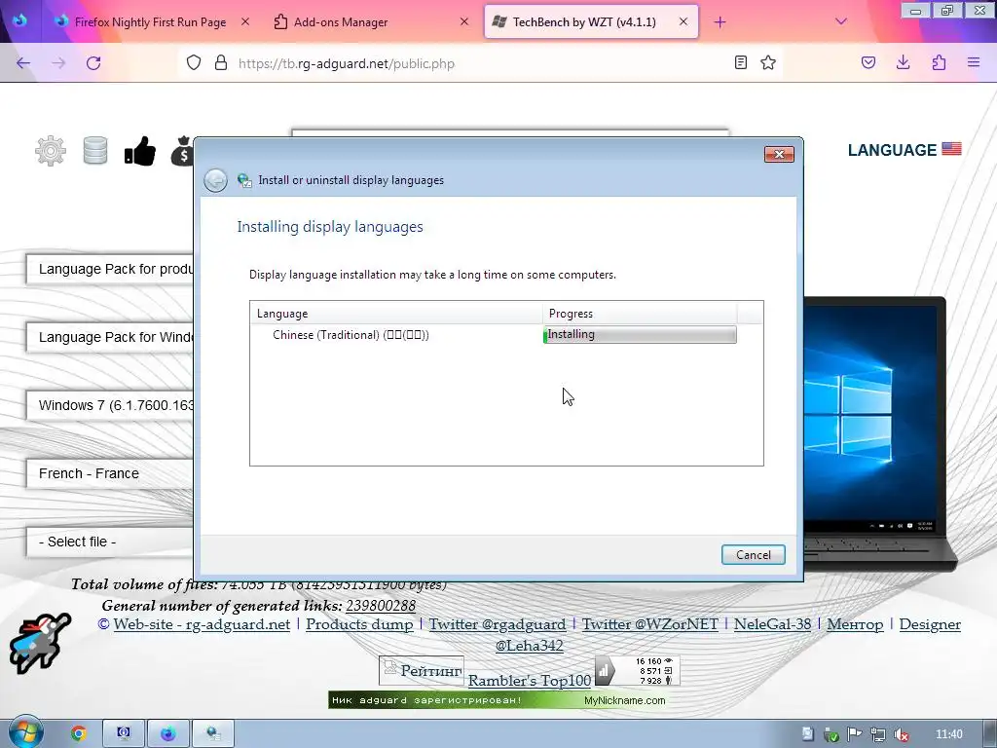Switch to Firefox Nightly First Run Page tab
The image size is (997, 748).
pos(151,21)
